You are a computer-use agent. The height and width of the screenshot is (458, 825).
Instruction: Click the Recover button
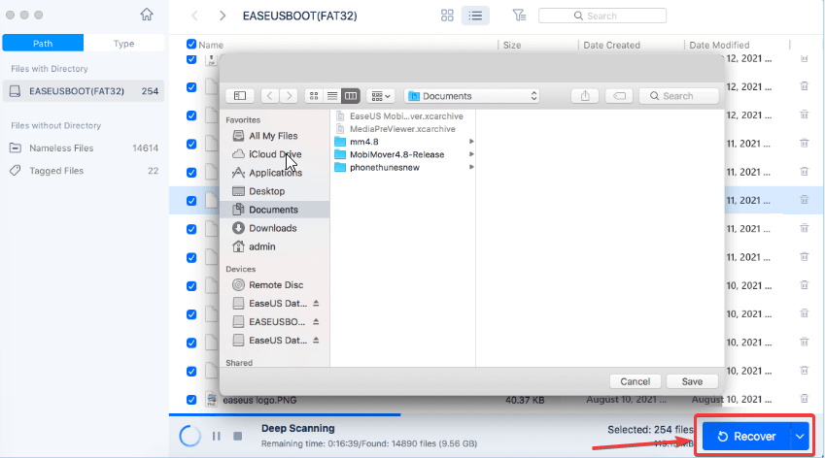746,436
